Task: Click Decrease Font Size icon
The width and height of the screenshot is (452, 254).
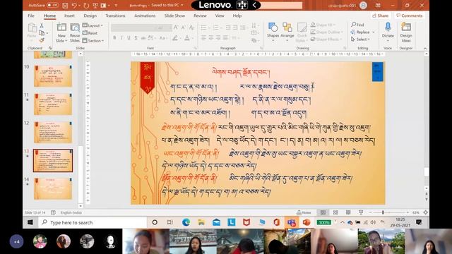Action: click(183, 28)
